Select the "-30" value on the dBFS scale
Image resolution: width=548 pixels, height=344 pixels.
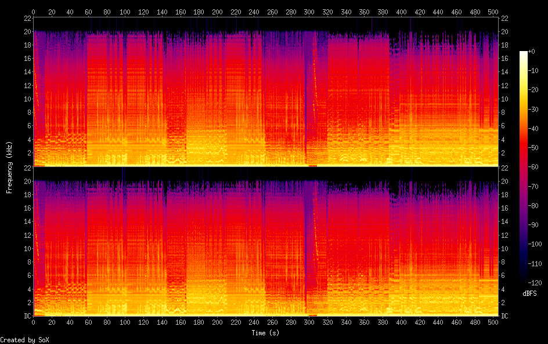tap(533, 109)
